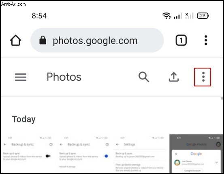Click the Photos search magnifier icon
The image size is (224, 174).
(x=144, y=77)
